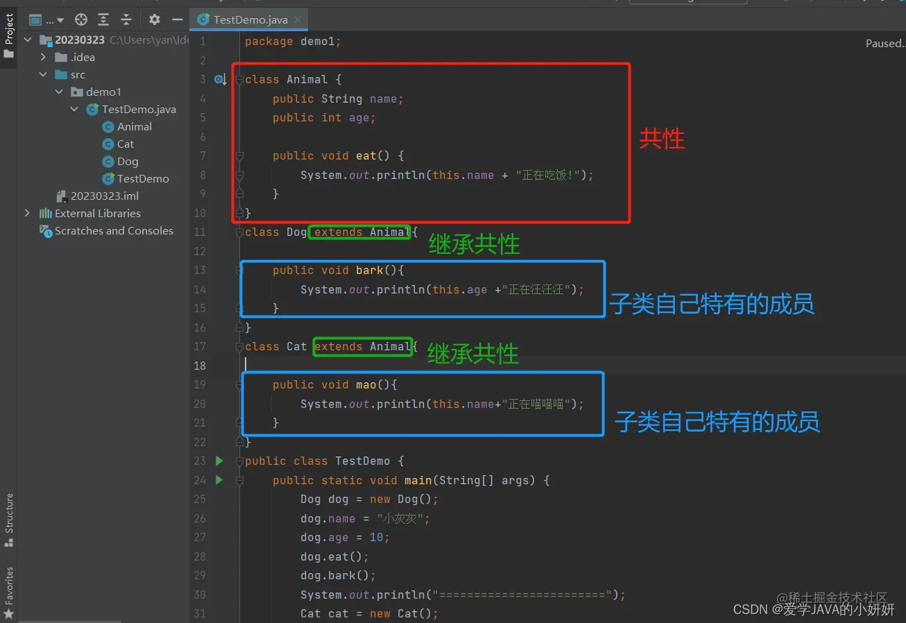
Task: Click the Dog class icon in the tree
Action: (108, 161)
